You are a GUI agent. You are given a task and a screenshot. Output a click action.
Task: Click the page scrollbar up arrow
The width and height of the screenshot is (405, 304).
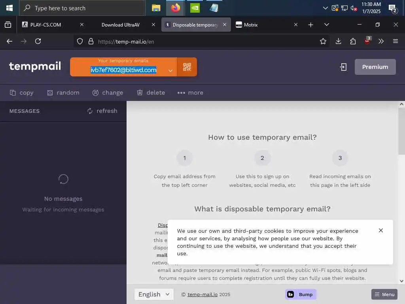(x=401, y=104)
